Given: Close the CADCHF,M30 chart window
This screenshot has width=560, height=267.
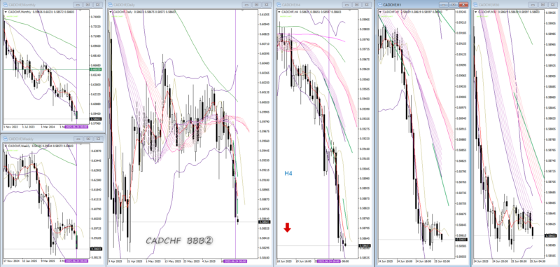Looking at the screenshot, I should (x=553, y=5).
